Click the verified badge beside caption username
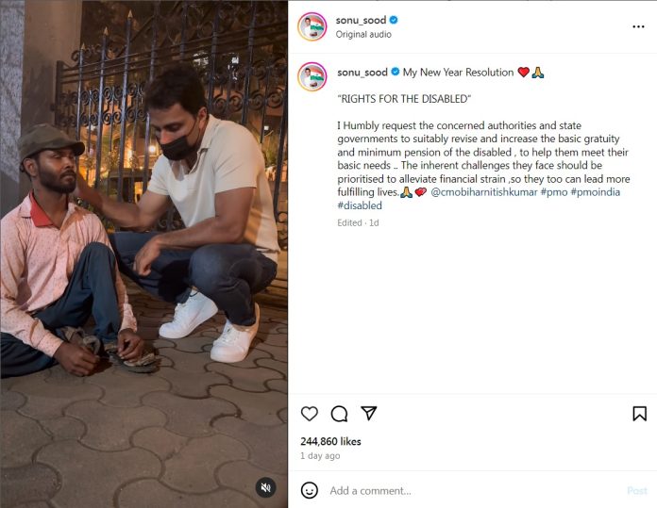This screenshot has width=657, height=508. point(396,72)
